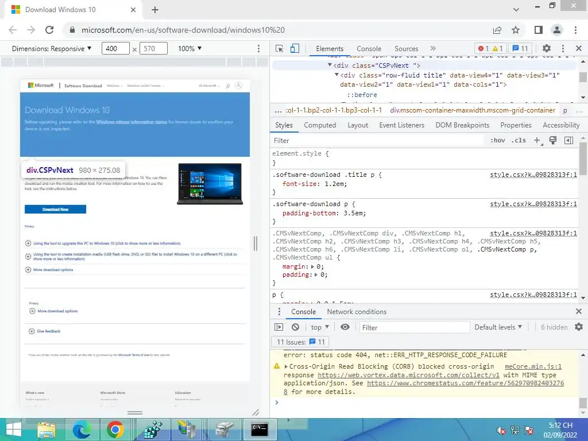
Task: Toggle .cls element classes panel
Action: 519,140
